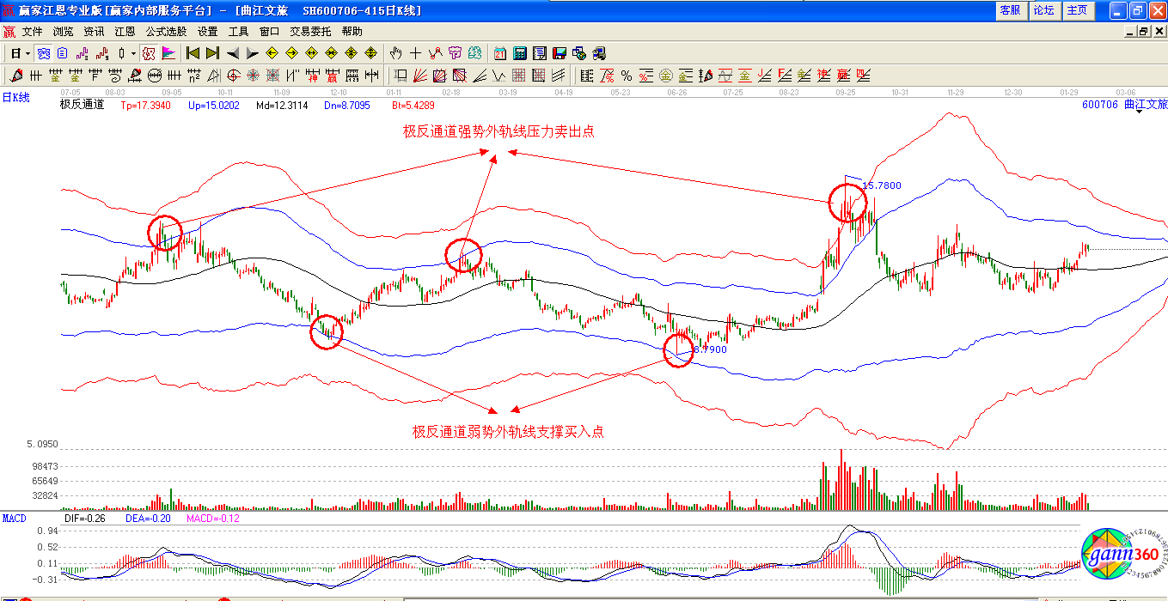Click the 论坛 button
Viewport: 1168px width, 601px height.
[1043, 10]
